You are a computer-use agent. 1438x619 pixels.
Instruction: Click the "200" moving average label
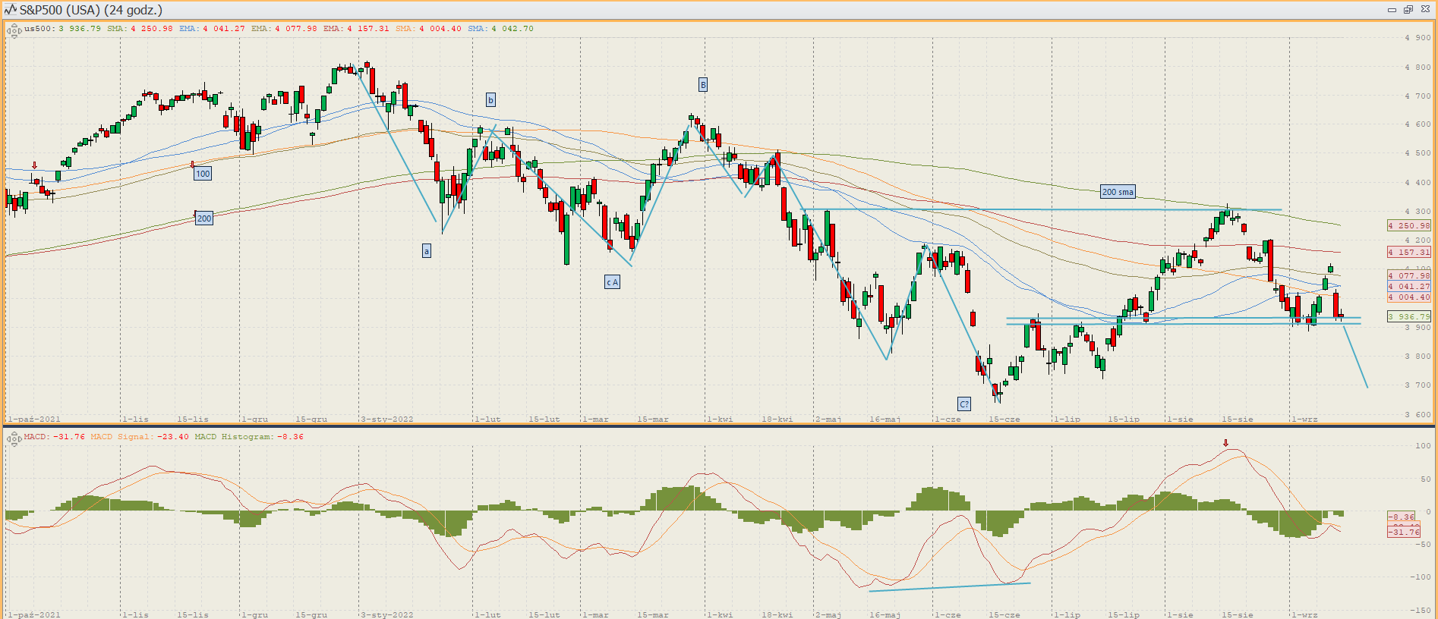[204, 218]
